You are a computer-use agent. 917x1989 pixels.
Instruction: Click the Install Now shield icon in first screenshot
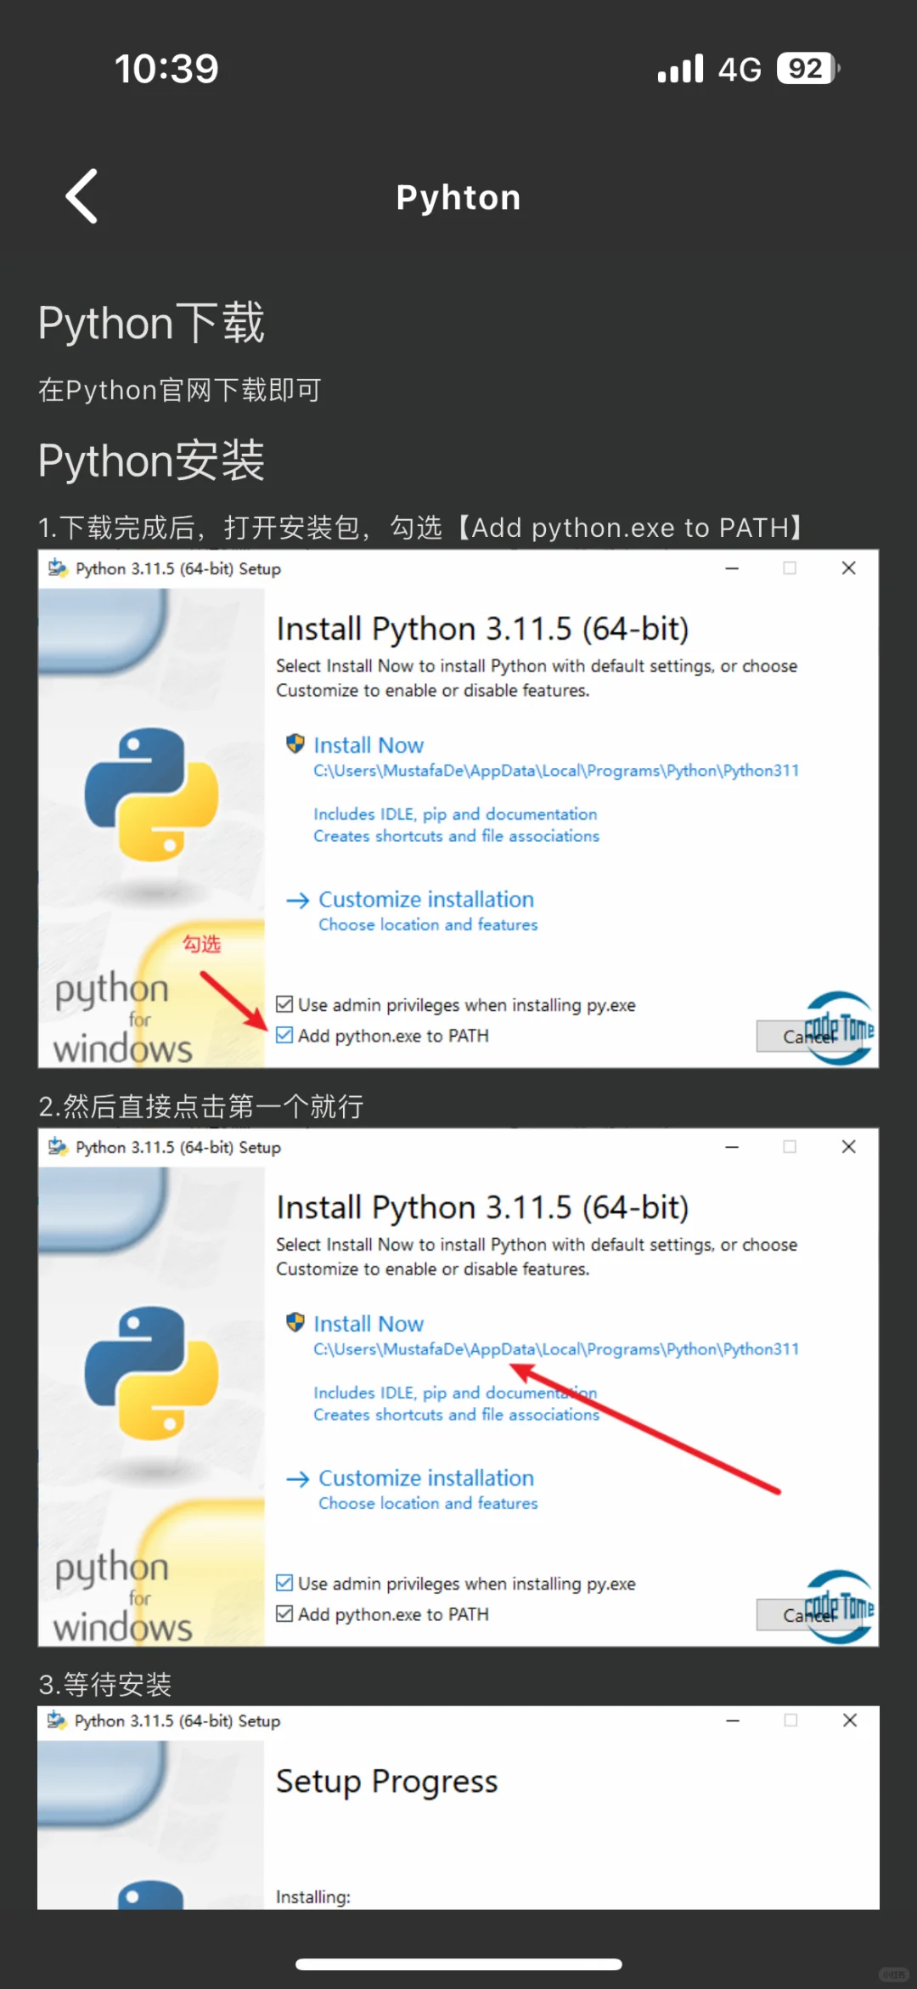click(295, 744)
